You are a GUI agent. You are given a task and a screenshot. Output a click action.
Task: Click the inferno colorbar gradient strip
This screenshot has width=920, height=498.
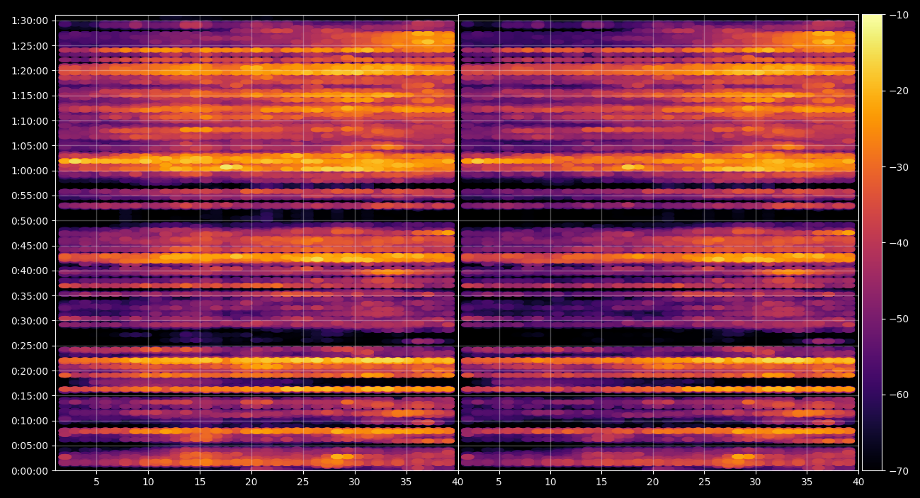(x=872, y=242)
